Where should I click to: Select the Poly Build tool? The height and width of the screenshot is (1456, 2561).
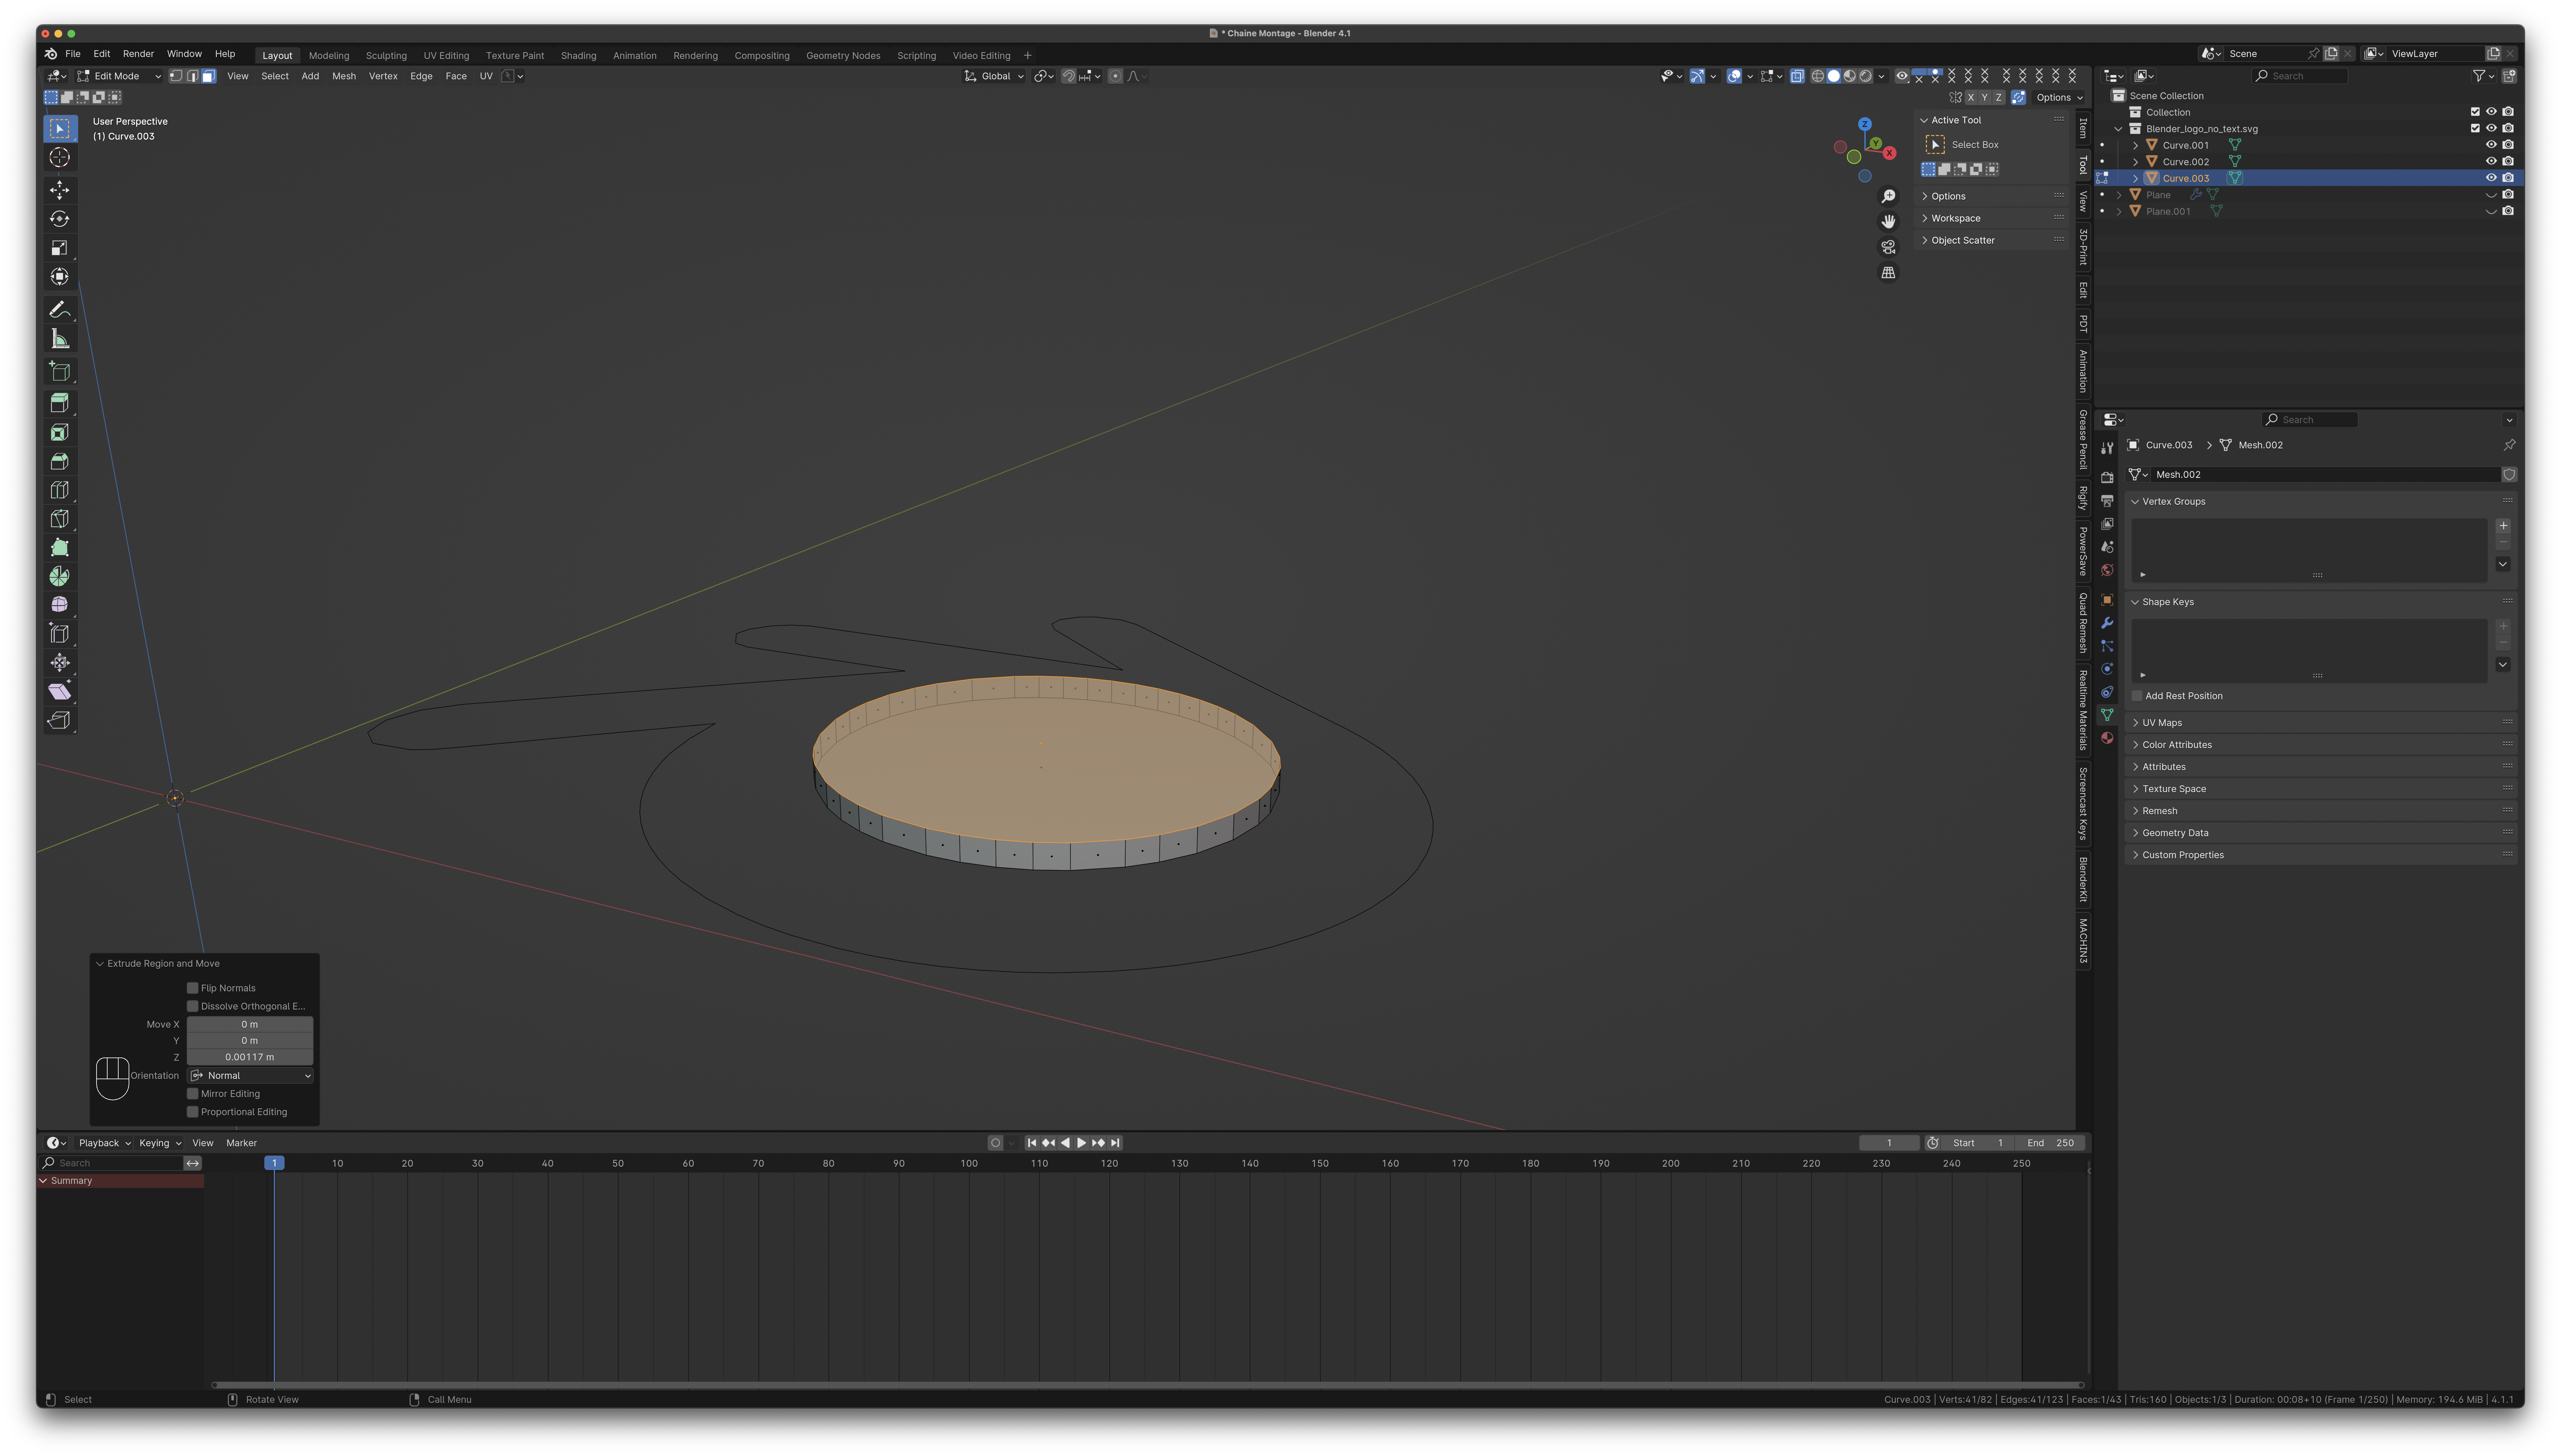tap(60, 548)
